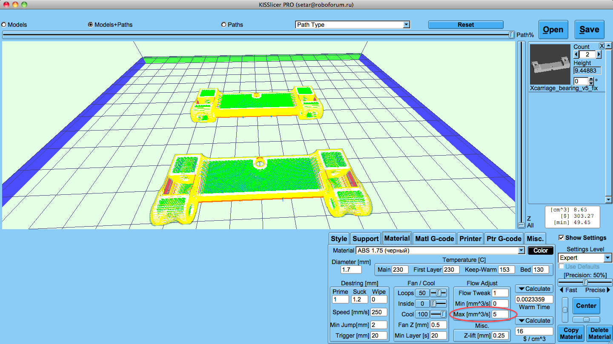Click the Max flow input field

pyautogui.click(x=500, y=314)
